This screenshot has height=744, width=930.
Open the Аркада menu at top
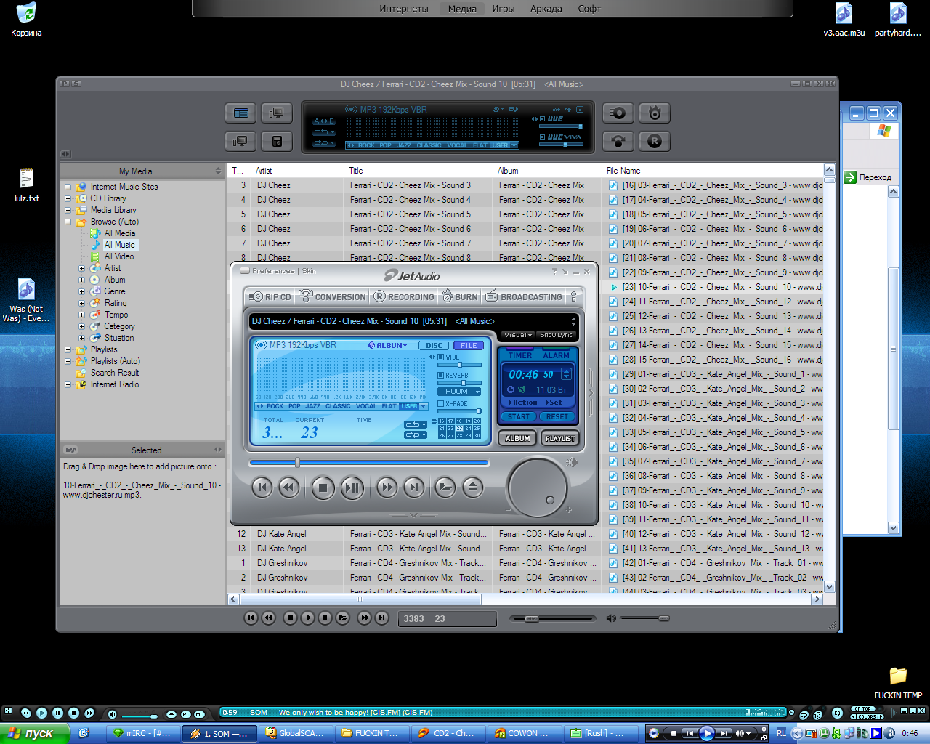[546, 9]
